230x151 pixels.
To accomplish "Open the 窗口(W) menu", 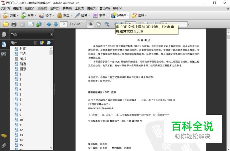I will (105, 9).
